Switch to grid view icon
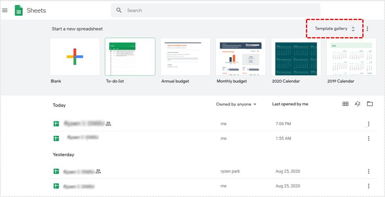 [345, 104]
